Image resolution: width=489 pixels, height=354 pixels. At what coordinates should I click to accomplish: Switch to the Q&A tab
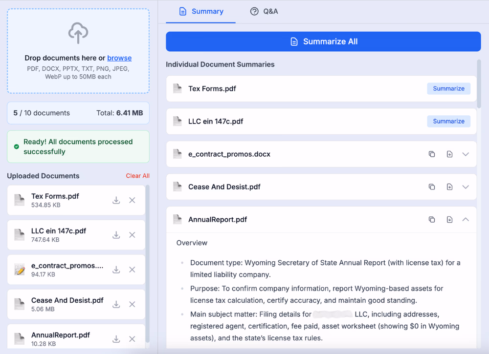264,11
